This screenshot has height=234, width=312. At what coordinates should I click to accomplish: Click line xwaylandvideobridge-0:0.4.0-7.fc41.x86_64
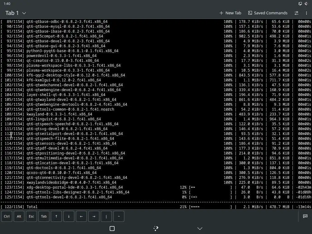(x=71, y=183)
